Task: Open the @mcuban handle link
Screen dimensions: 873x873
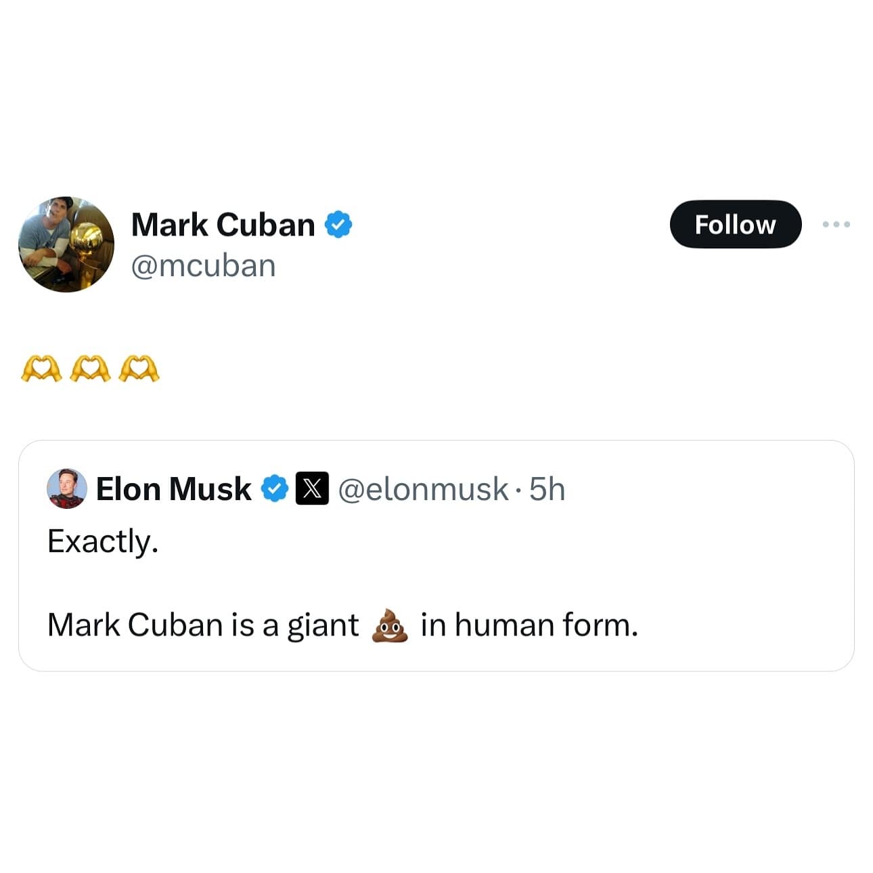Action: (203, 265)
